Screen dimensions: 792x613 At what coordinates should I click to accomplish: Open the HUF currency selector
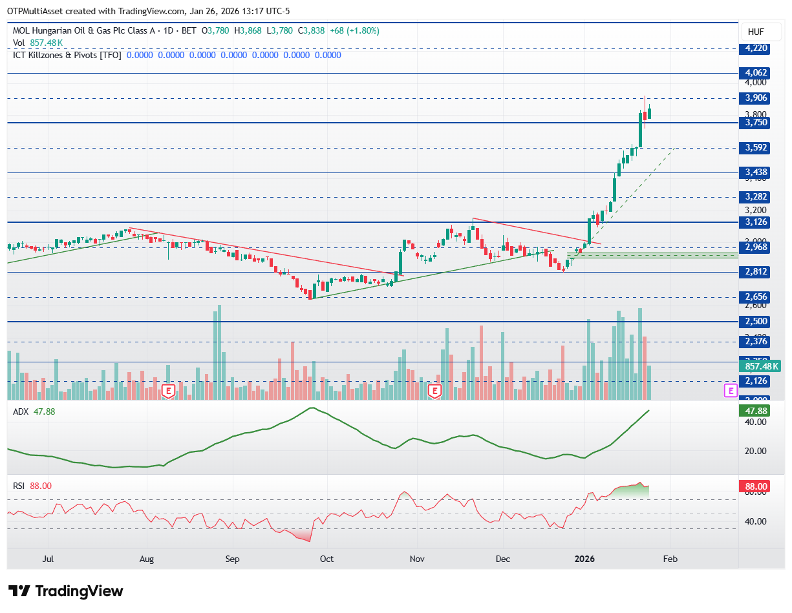click(x=756, y=32)
